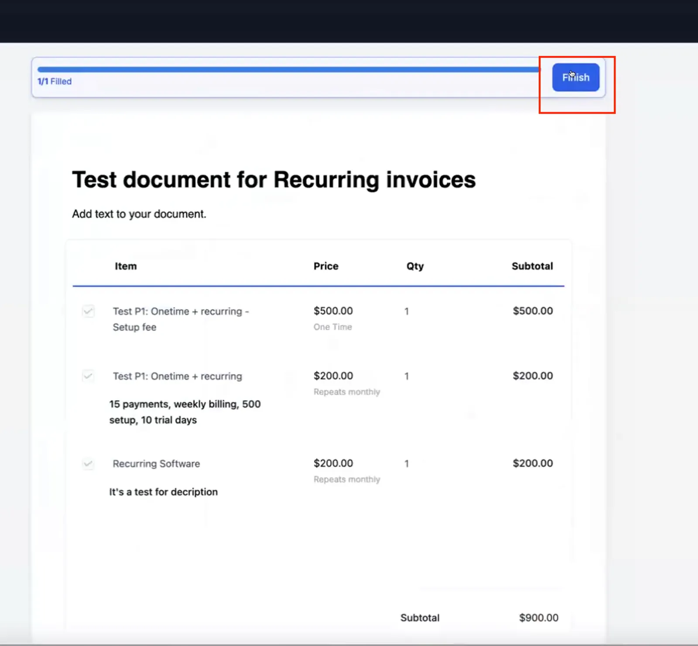Select the 1/1 Filled status label
The height and width of the screenshot is (646, 698).
(x=55, y=81)
